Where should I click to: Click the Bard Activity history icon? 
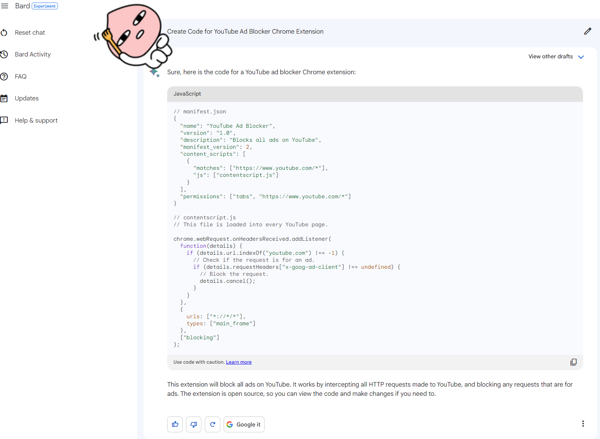(x=4, y=54)
